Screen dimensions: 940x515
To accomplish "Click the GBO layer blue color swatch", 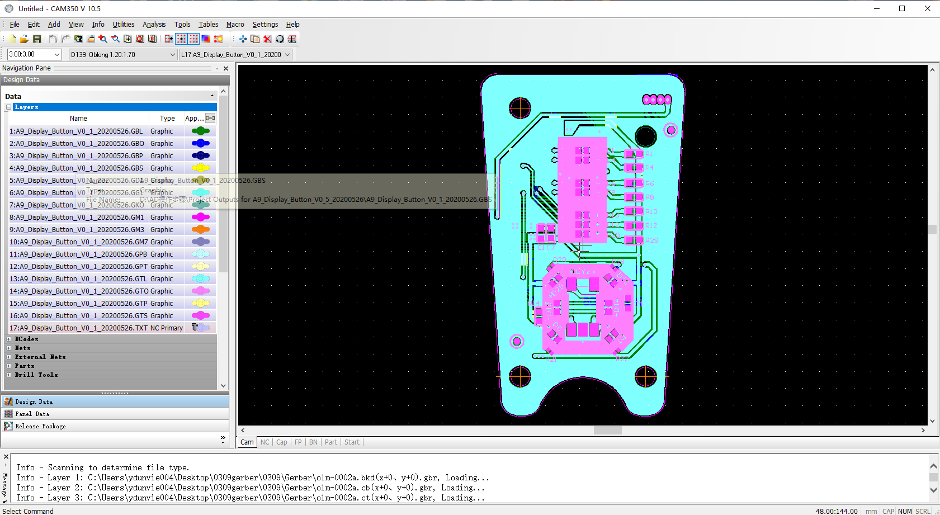I will click(200, 143).
